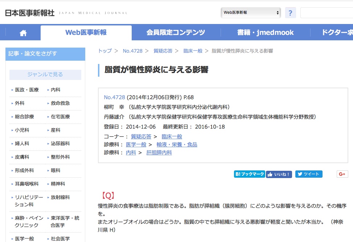Go to トップ in the breadcrumb
The image size is (353, 242).
tap(105, 51)
